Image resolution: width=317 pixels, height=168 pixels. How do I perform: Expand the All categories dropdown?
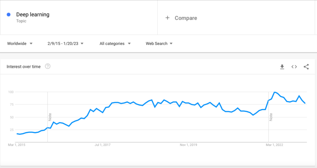(115, 43)
